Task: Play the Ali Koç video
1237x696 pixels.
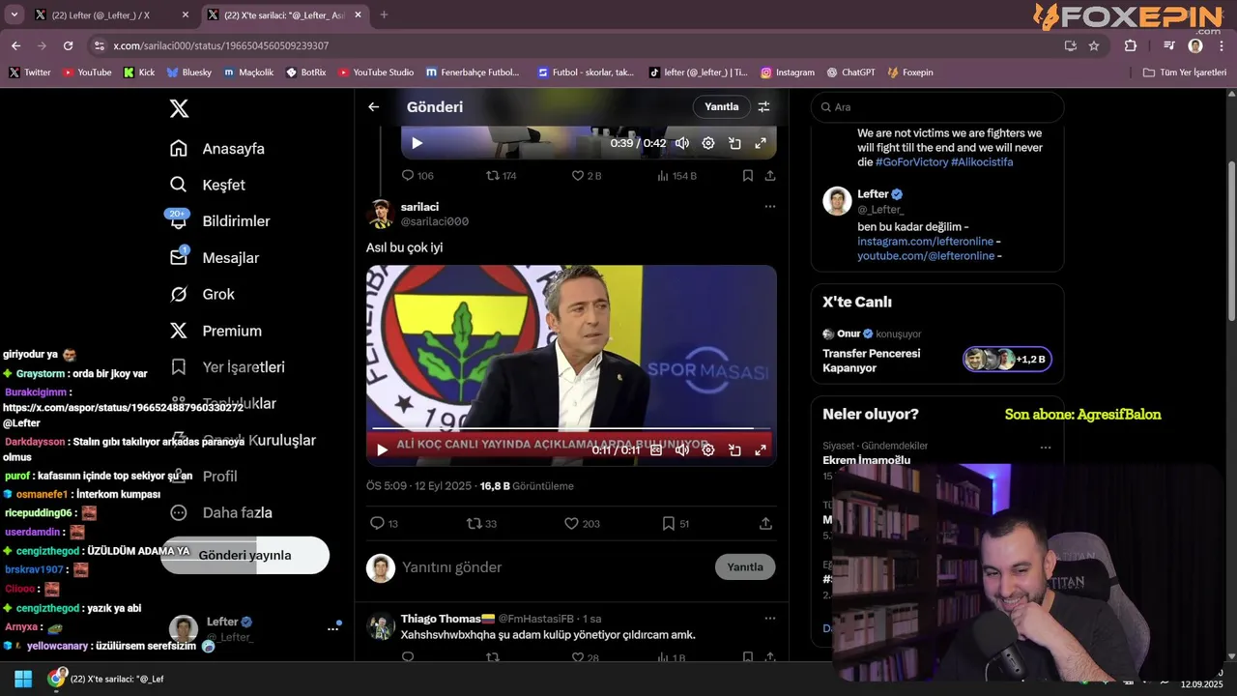Action: pos(382,449)
